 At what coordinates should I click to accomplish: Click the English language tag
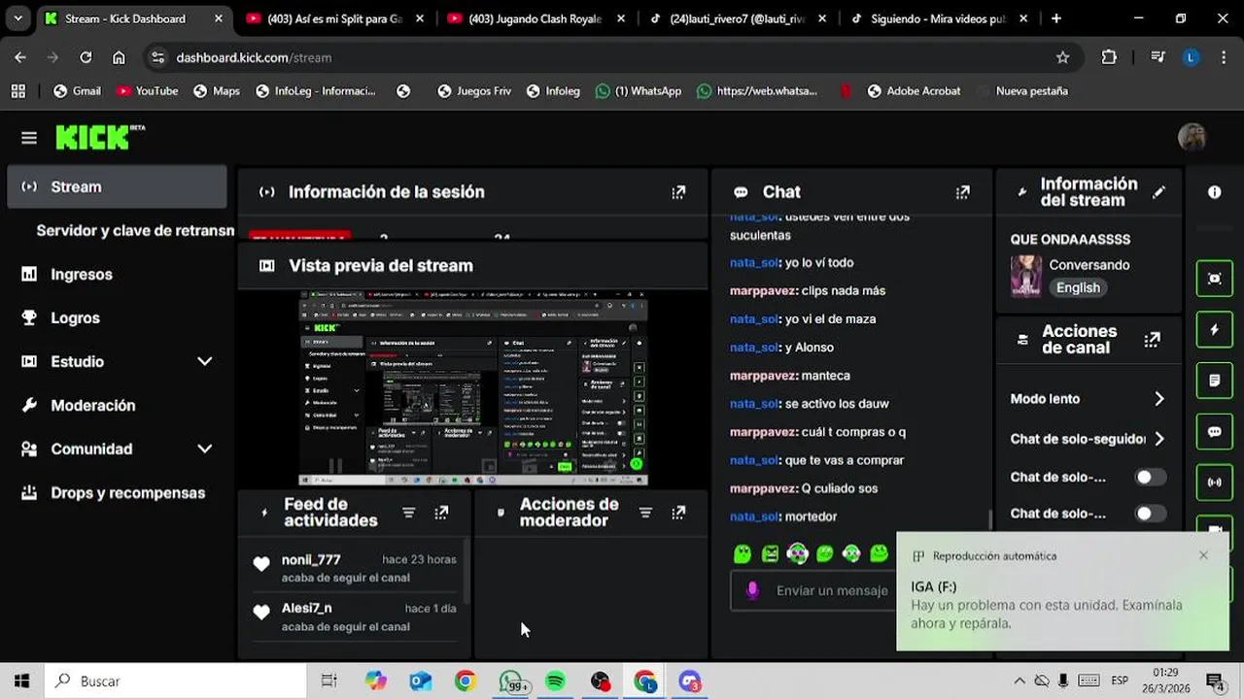tap(1078, 287)
